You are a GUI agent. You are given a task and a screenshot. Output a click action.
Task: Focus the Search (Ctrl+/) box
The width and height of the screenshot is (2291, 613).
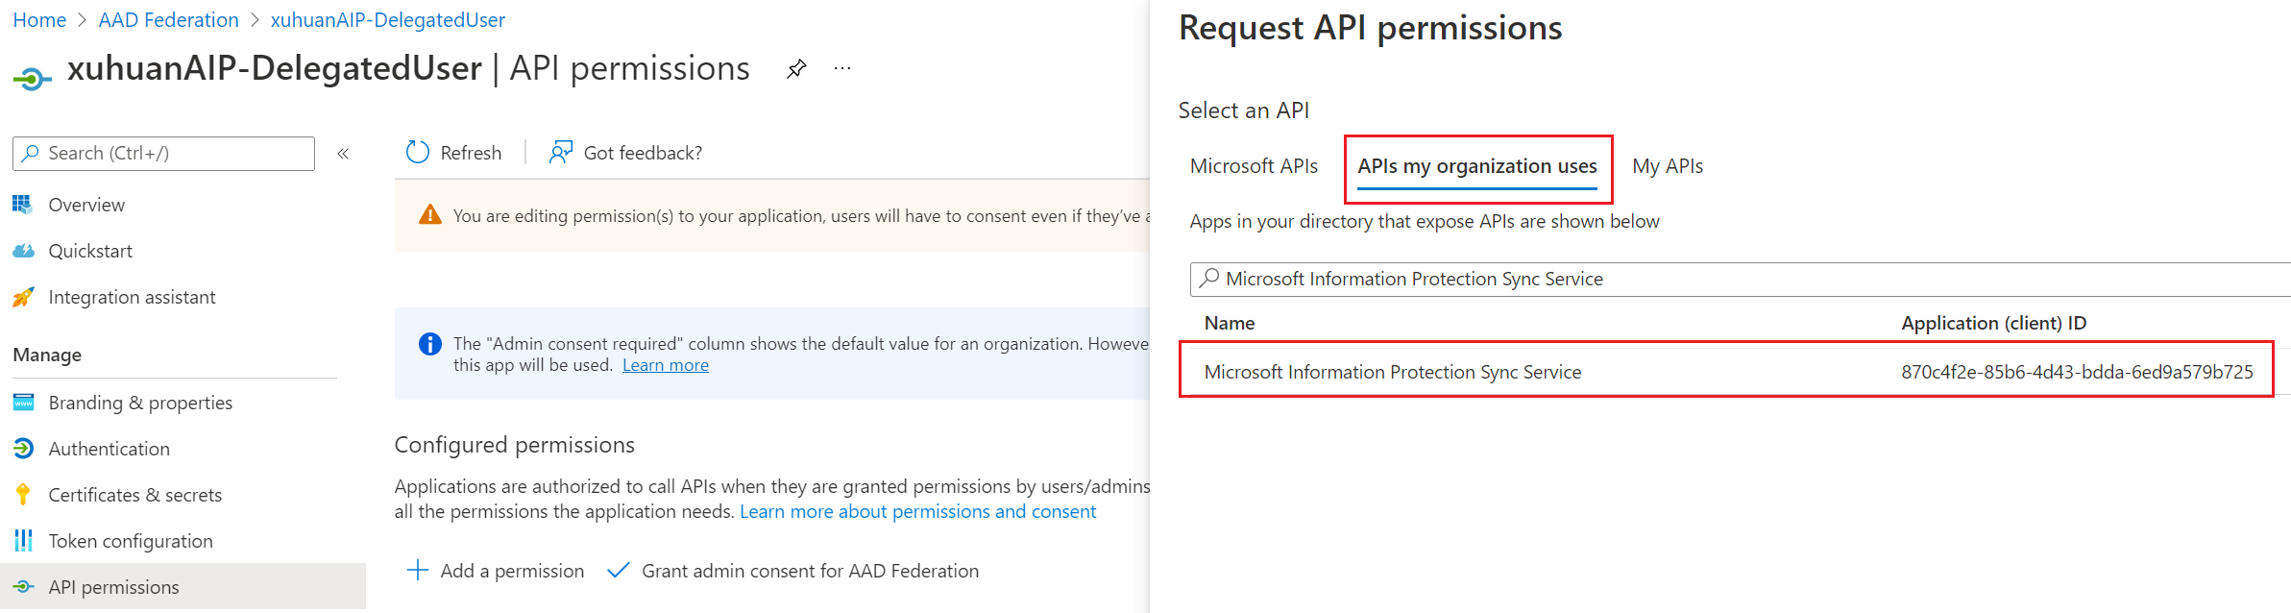pyautogui.click(x=163, y=154)
